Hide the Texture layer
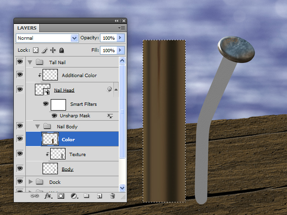 [x=20, y=153]
